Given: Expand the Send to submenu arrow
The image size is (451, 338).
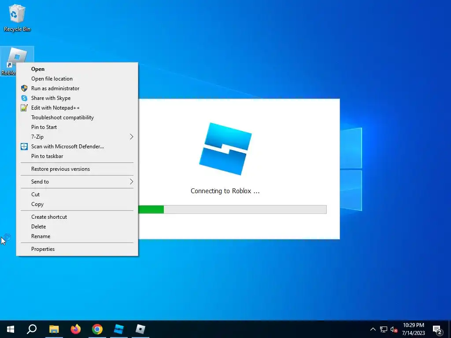Looking at the screenshot, I should click(x=131, y=182).
